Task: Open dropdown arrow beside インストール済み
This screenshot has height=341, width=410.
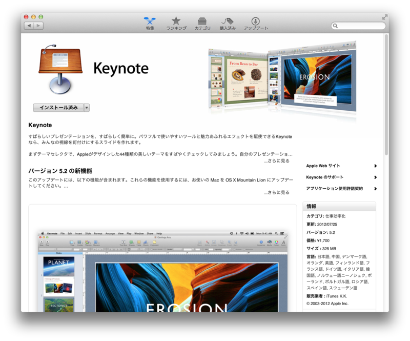Action: (x=87, y=108)
